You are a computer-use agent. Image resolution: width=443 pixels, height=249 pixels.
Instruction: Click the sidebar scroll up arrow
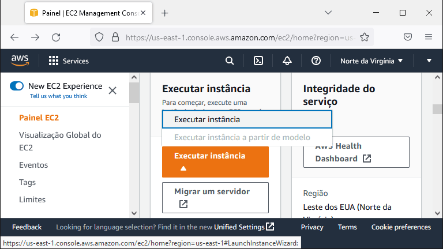pos(134,77)
